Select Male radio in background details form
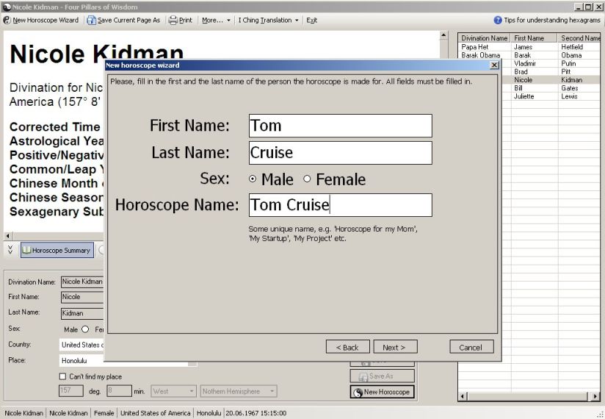Screen dimensions: 605x419 click(x=85, y=329)
